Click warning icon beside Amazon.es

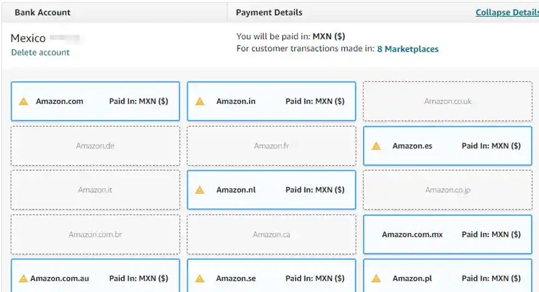[376, 146]
